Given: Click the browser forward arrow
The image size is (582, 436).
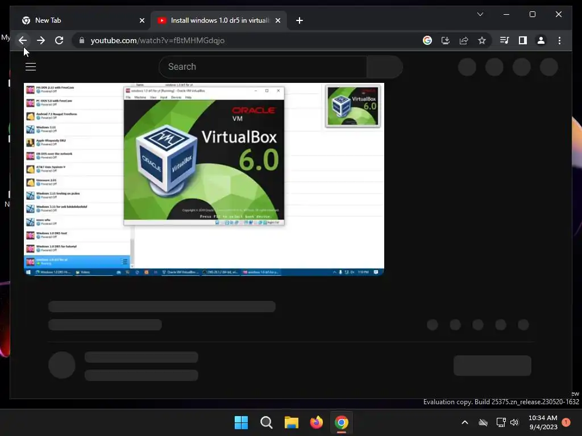Looking at the screenshot, I should click(41, 40).
